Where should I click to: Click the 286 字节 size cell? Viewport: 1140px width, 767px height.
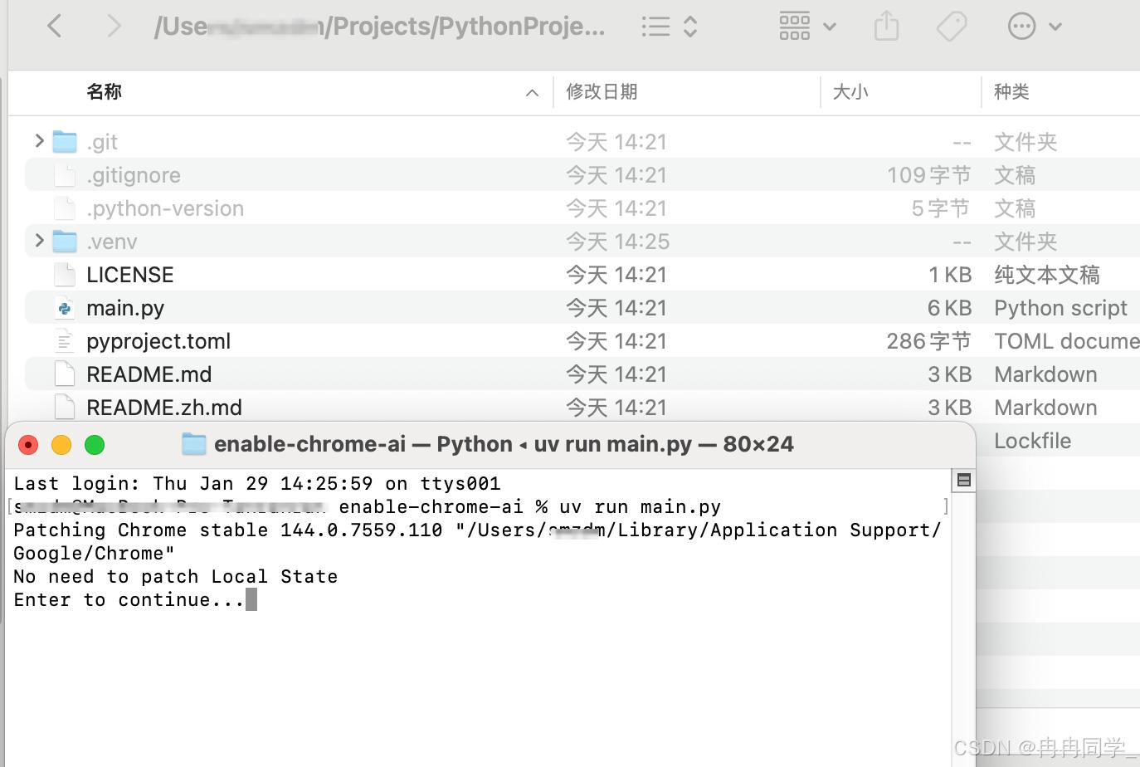[928, 341]
